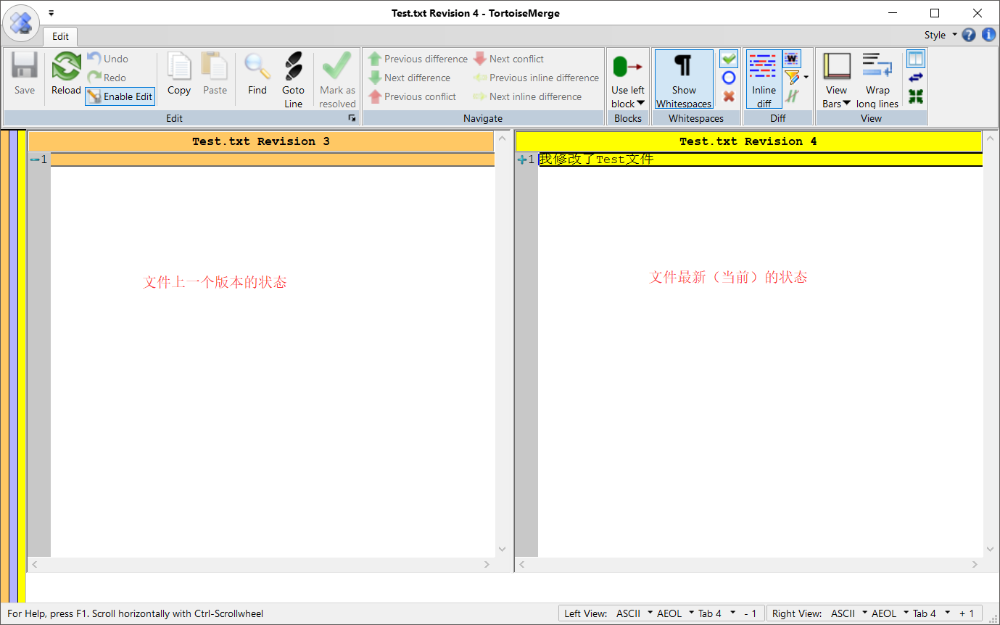Viewport: 1000px width, 625px height.
Task: Click the '+ 1' count in Right View status
Action: (x=967, y=613)
